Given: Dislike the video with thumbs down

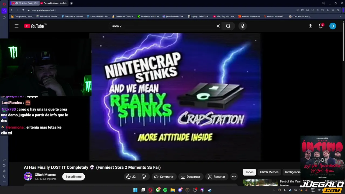Looking at the screenshot, I should [x=144, y=177].
